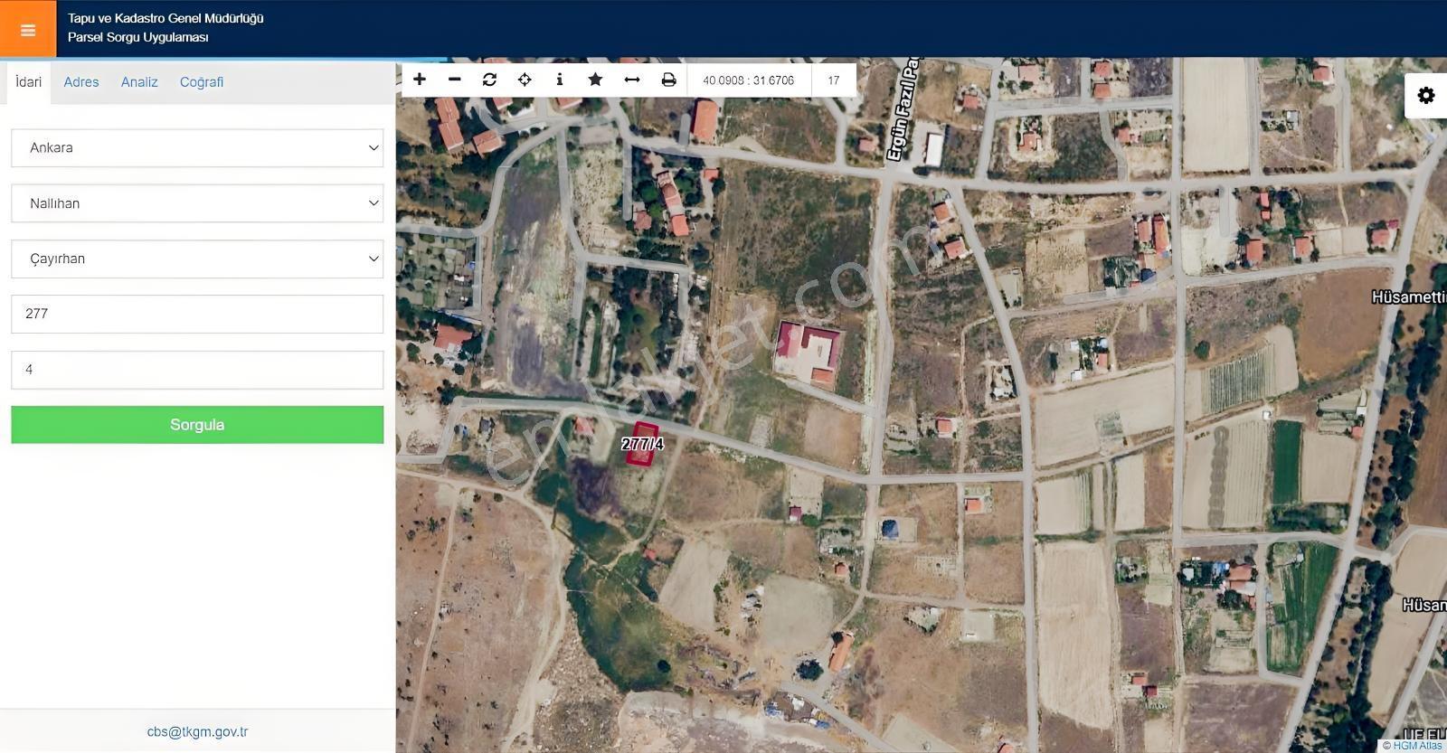Screen dimensions: 1447x753
Task: Click the Parsel Sorgu Uygulaması title
Action: pos(138,37)
